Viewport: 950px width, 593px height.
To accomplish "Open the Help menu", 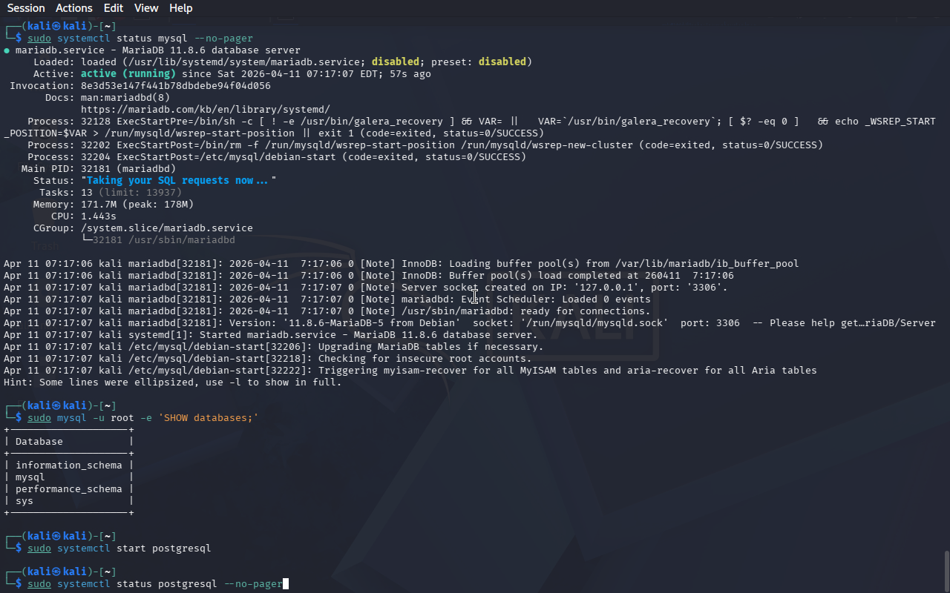I will (x=180, y=8).
